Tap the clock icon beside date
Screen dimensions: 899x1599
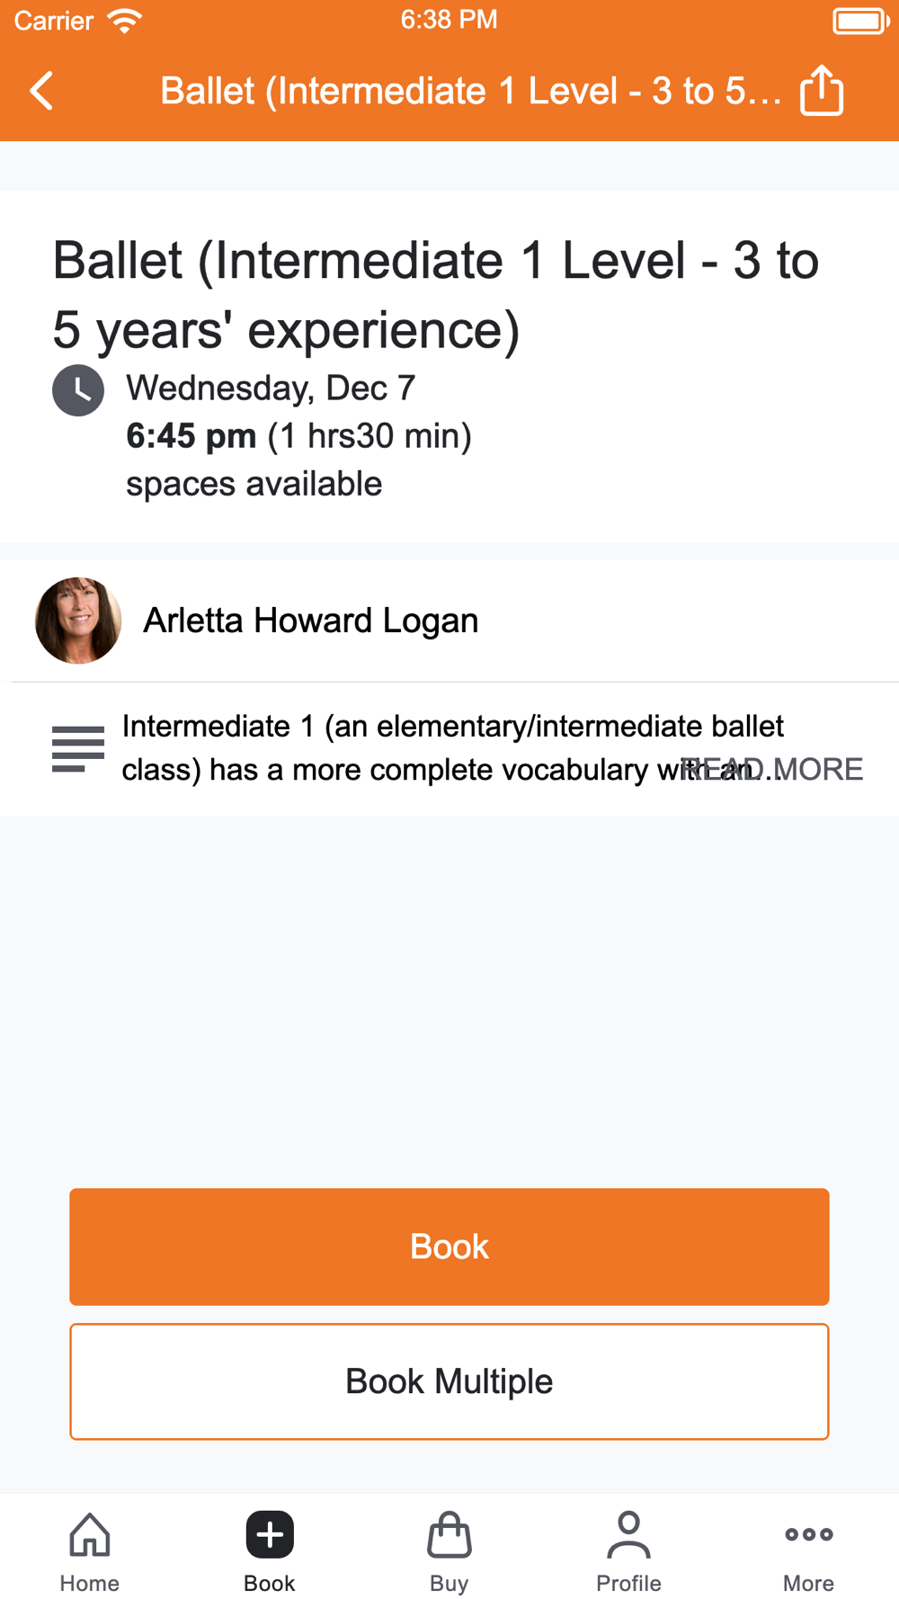tap(78, 390)
